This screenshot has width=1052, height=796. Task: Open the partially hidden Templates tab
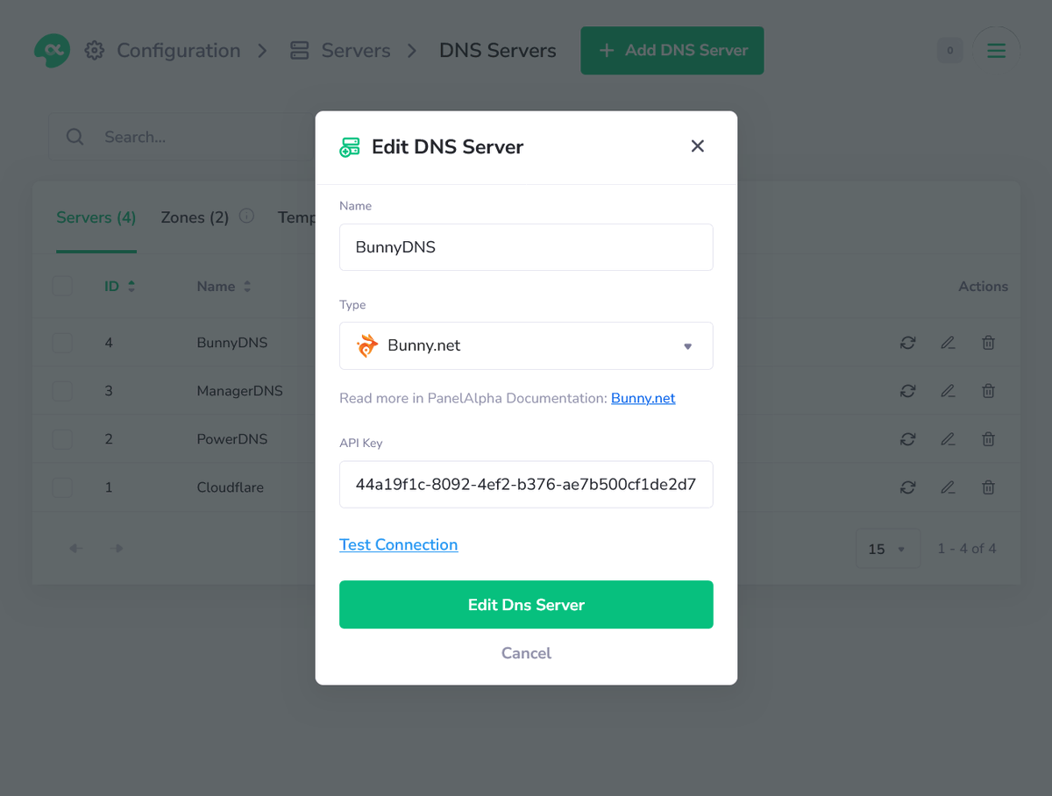pos(296,217)
